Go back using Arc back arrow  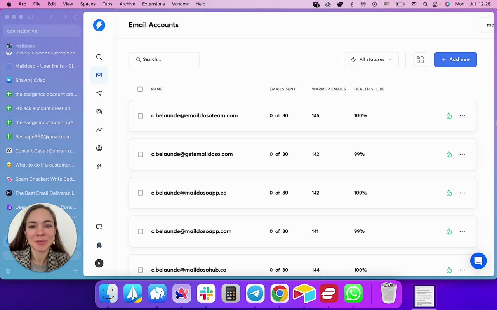pos(52,17)
